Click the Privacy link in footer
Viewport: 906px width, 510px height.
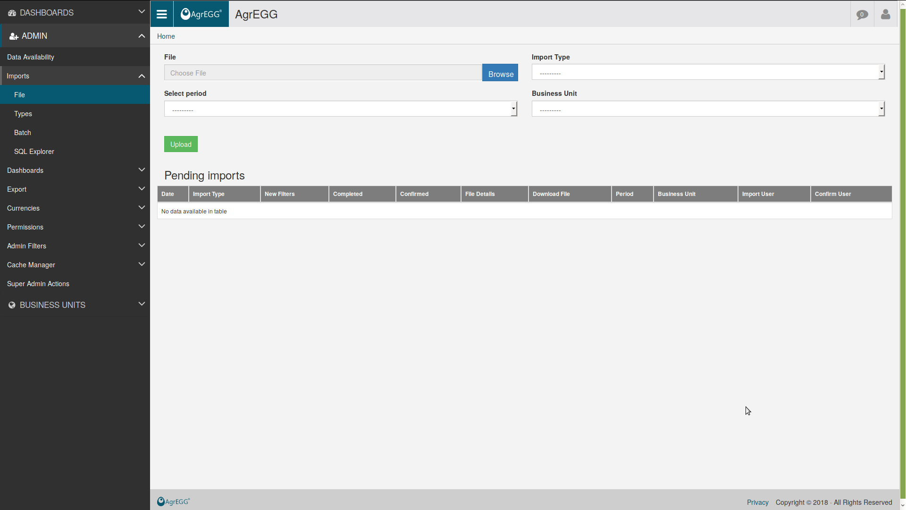pos(758,502)
